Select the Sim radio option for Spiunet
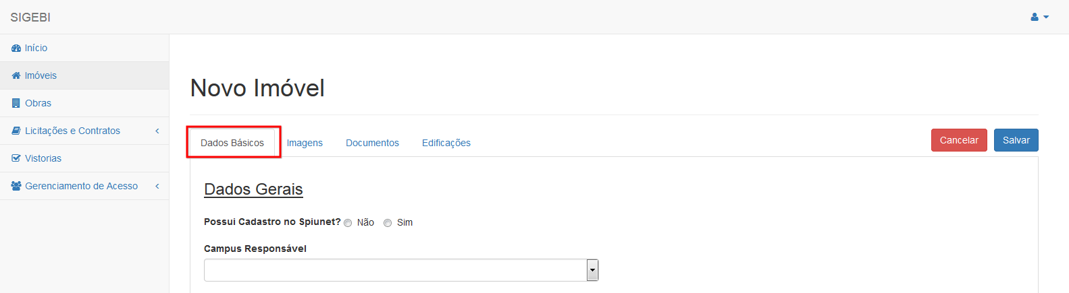 (388, 223)
